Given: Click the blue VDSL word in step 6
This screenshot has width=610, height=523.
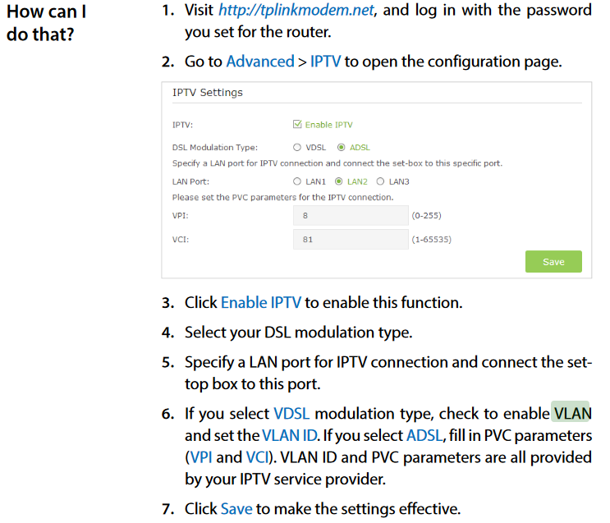Looking at the screenshot, I should click(x=291, y=413).
